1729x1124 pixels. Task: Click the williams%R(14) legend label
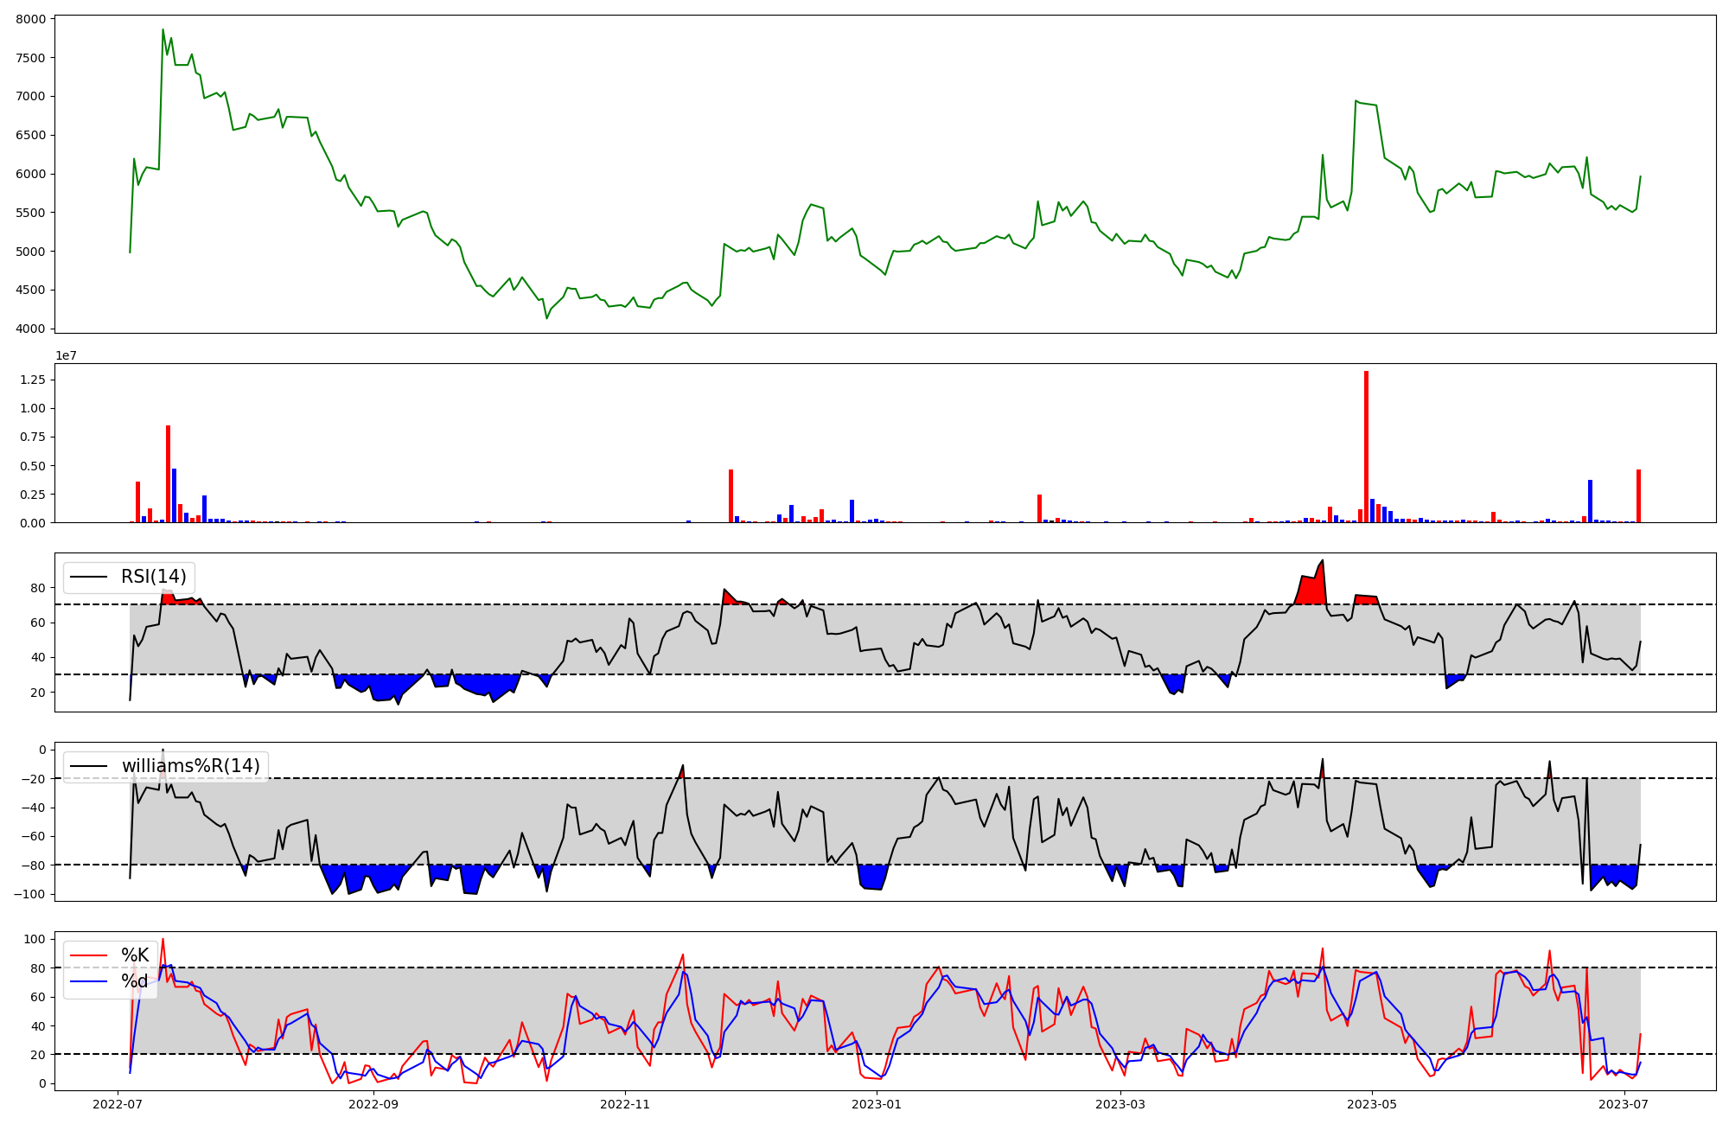190,766
